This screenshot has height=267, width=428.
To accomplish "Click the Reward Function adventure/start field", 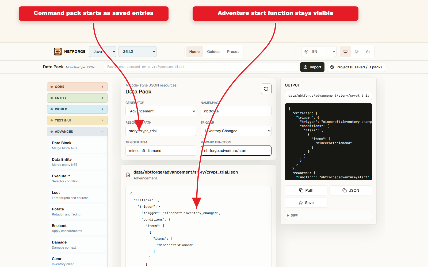I will pyautogui.click(x=236, y=151).
